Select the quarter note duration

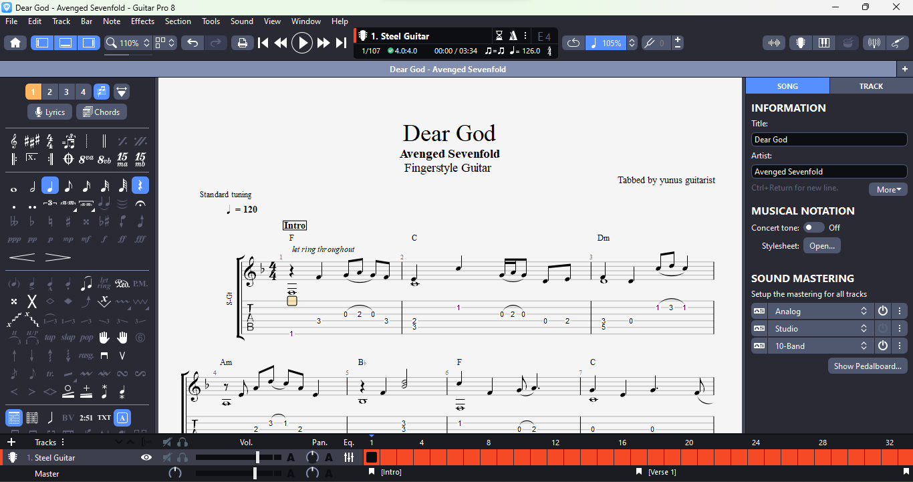[x=50, y=186]
